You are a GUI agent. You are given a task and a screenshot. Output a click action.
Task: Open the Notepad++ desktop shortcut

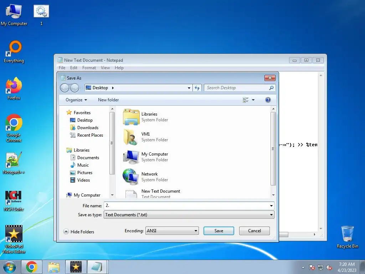[x=14, y=163]
